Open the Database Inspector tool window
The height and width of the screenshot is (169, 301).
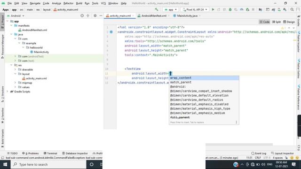(75, 154)
